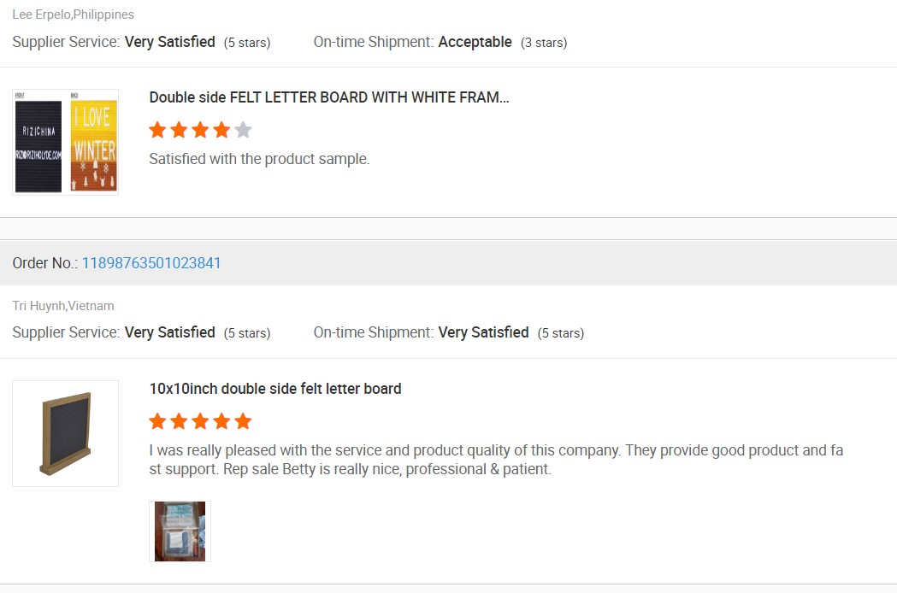Click third star of felt letter board review

200,130
